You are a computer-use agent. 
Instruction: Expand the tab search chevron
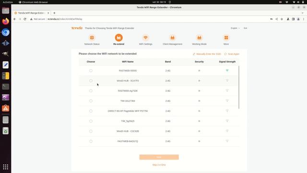coord(303,13)
